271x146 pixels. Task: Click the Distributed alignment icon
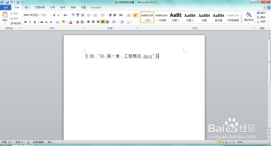(107, 22)
